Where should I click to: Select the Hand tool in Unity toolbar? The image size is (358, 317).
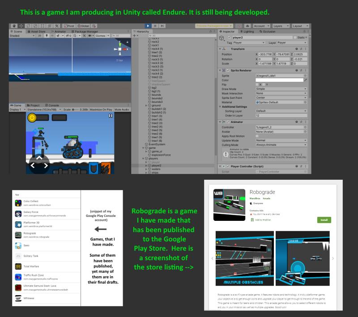(x=14, y=26)
